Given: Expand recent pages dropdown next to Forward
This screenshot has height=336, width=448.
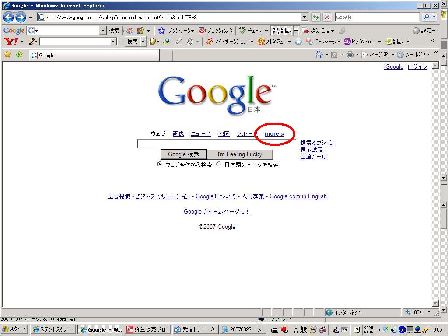Looking at the screenshot, I should click(x=30, y=17).
